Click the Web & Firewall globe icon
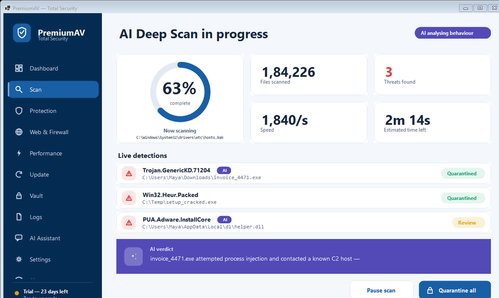 (x=19, y=132)
